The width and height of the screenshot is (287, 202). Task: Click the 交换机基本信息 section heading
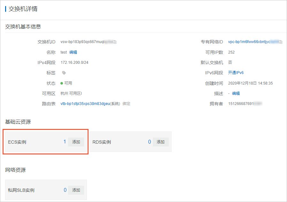coord(23,27)
